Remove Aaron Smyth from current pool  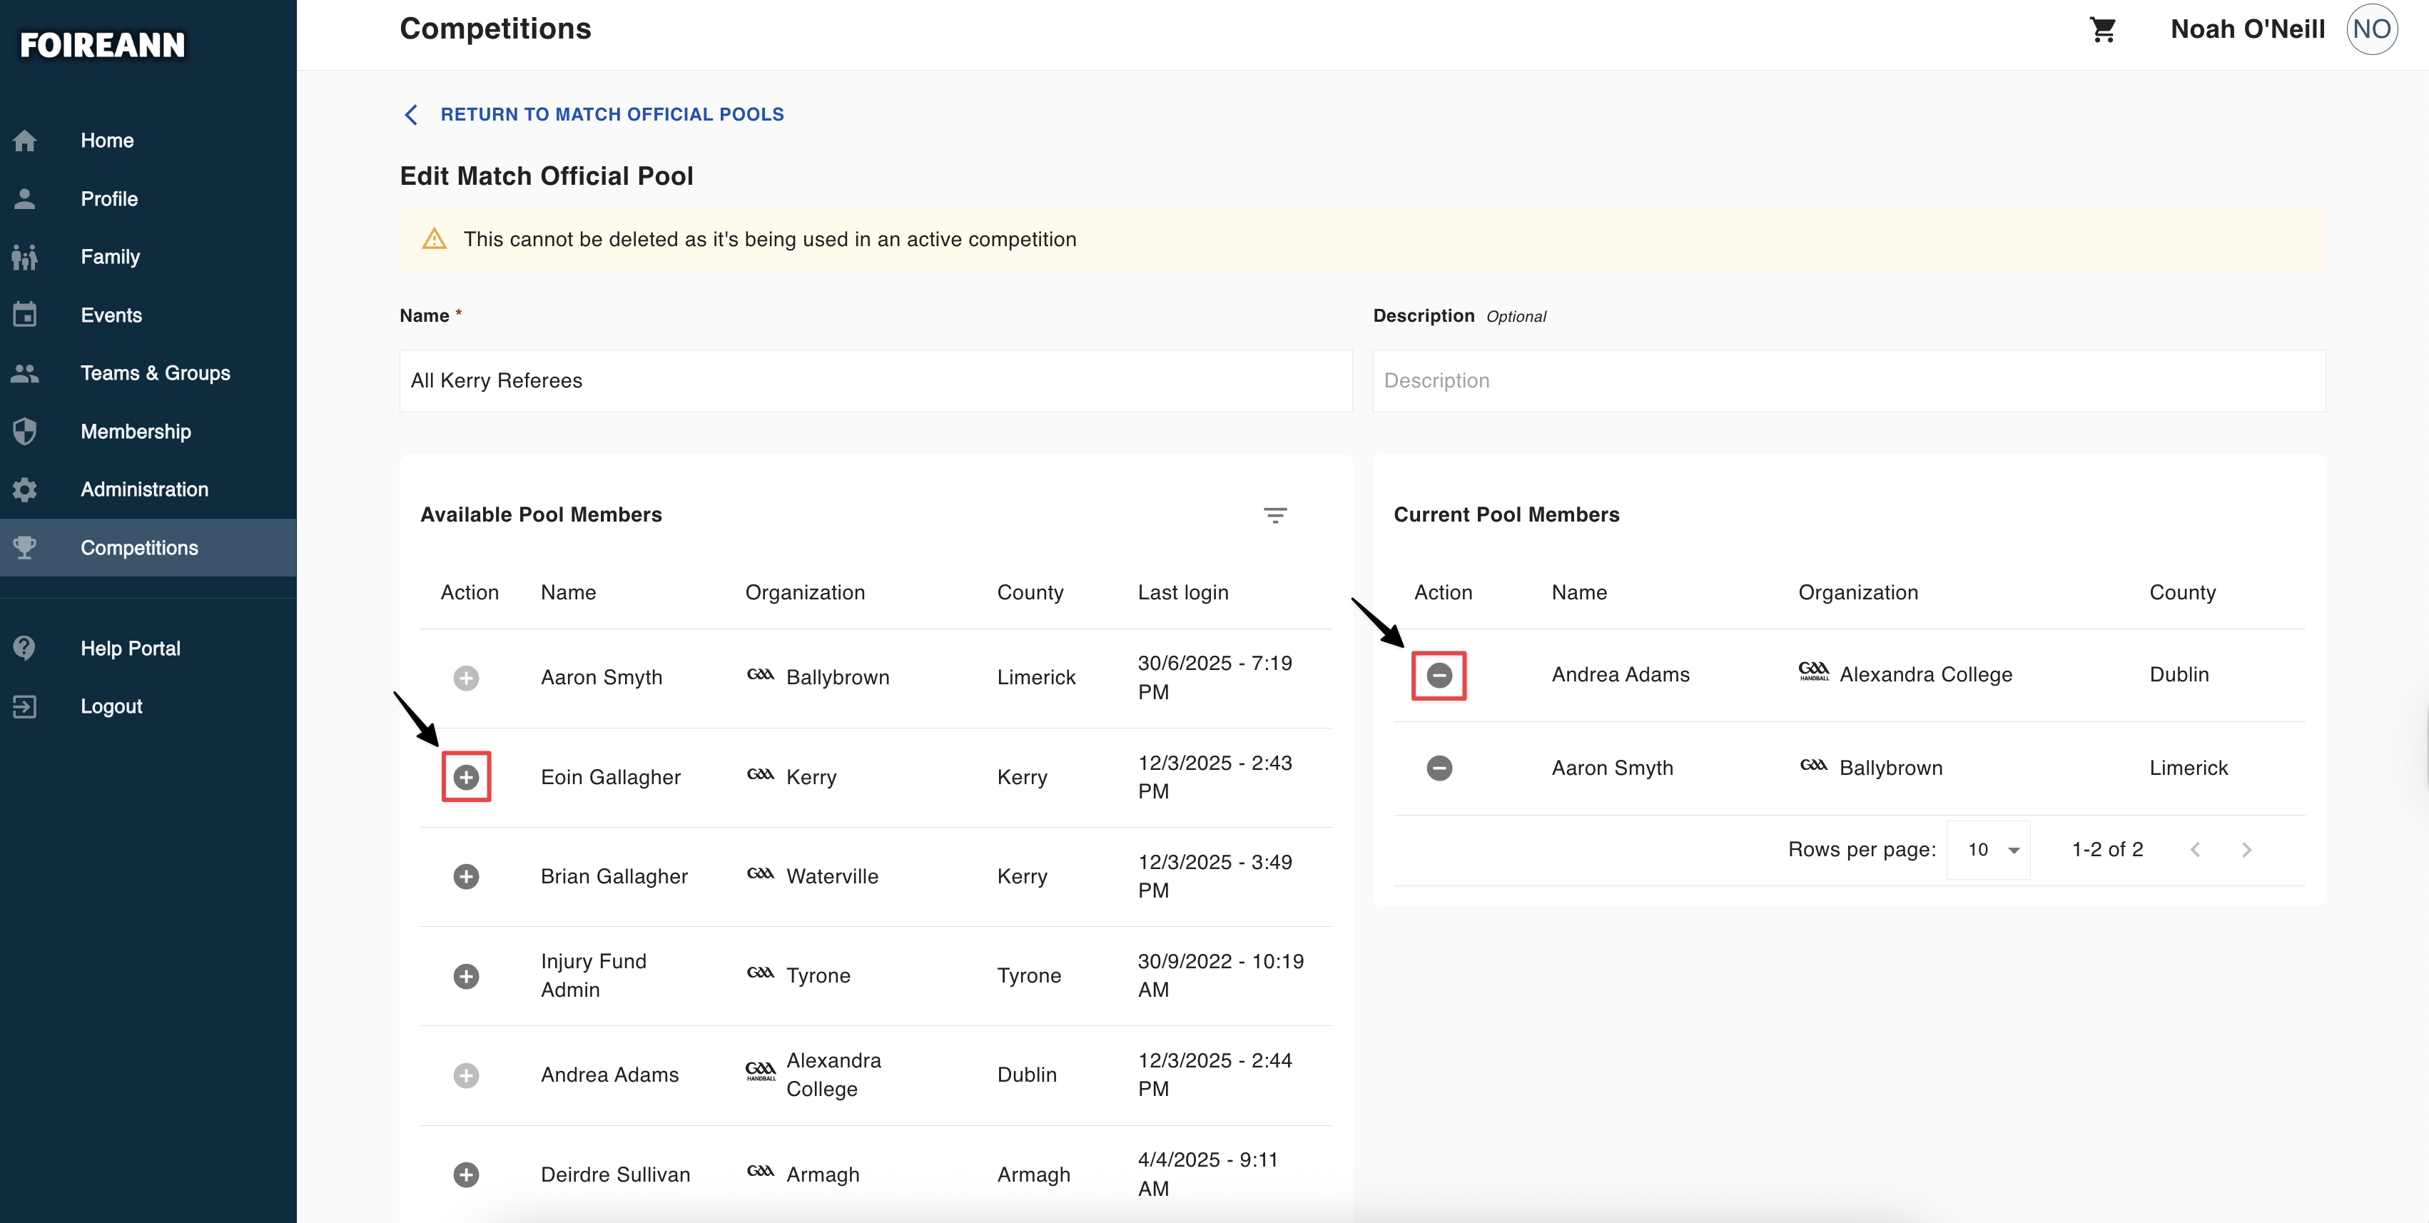1439,768
